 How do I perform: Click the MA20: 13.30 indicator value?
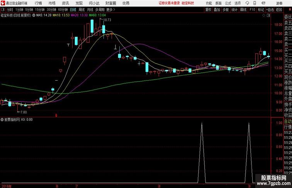click(79, 15)
